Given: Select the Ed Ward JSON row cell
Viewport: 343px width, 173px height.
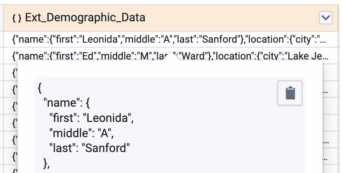Looking at the screenshot, I should [x=171, y=56].
